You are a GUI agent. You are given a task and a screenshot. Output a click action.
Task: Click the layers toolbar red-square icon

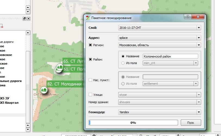pos(1,26)
